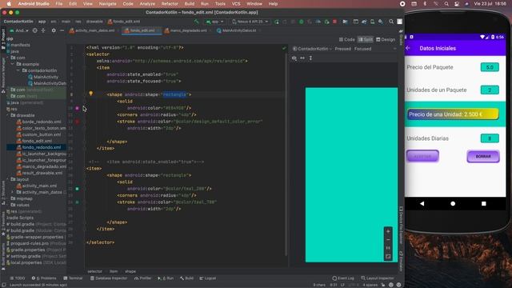Click the red Stop app icon
Image resolution: width=512 pixels, height=288 pixels.
(x=334, y=22)
